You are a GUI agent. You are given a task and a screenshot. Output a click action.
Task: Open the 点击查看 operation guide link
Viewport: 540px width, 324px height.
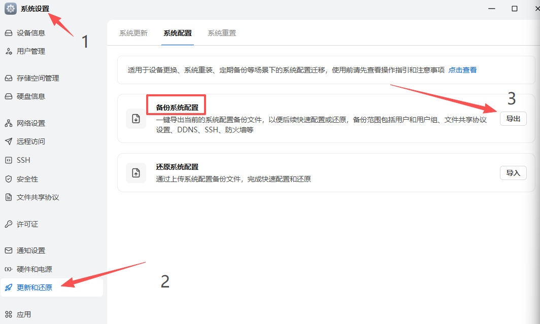pyautogui.click(x=462, y=70)
